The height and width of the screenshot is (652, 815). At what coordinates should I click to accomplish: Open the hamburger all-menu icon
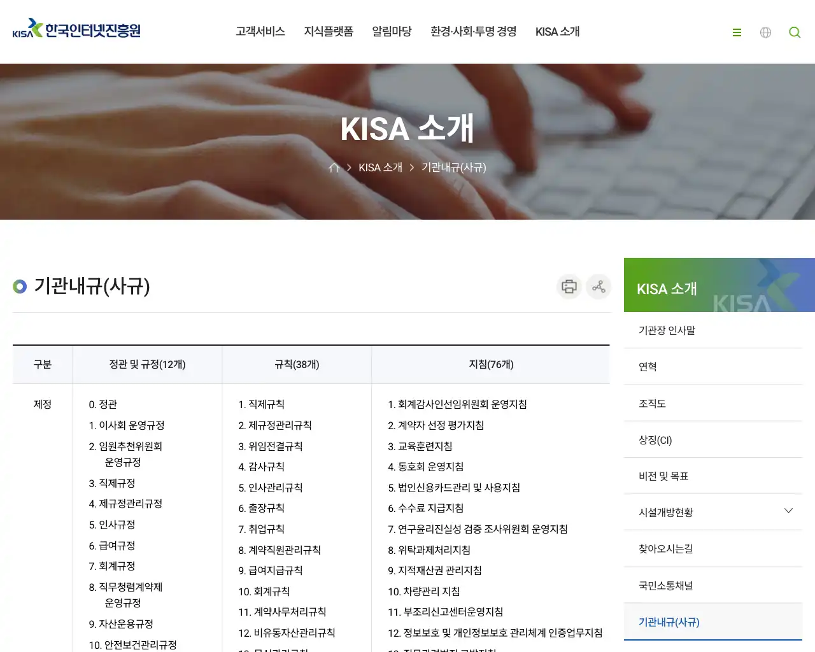[737, 32]
